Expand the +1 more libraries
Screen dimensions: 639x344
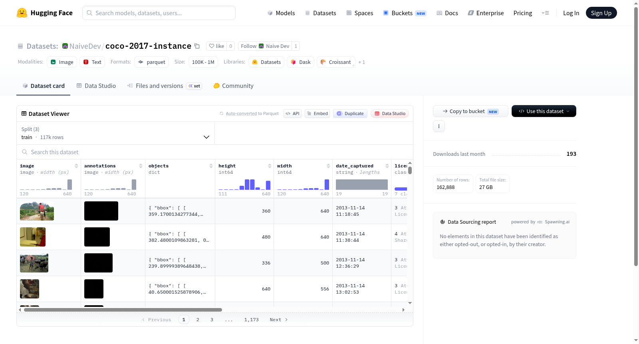pyautogui.click(x=361, y=62)
